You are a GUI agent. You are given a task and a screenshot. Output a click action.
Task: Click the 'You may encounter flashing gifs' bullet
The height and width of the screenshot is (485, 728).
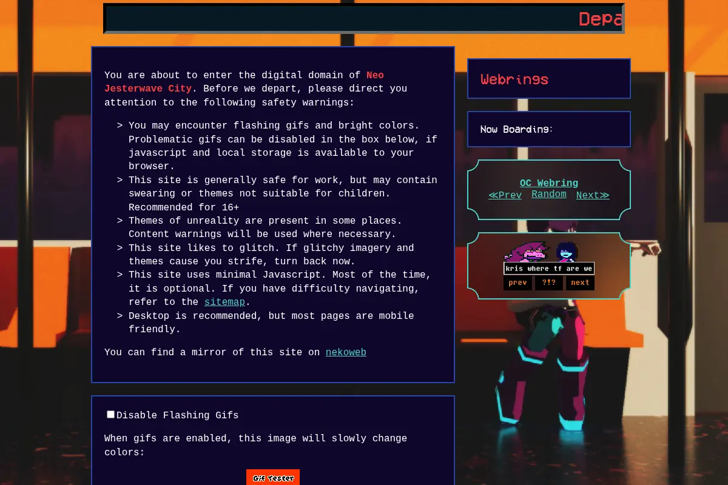pos(283,146)
